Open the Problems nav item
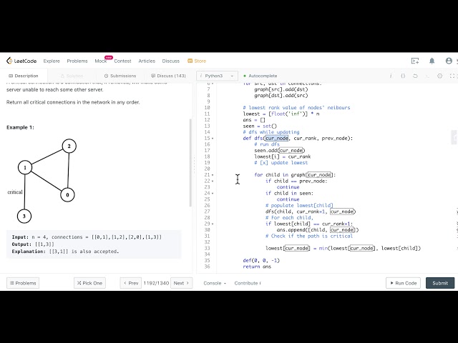Screen dimensions: 458x343 point(77,61)
